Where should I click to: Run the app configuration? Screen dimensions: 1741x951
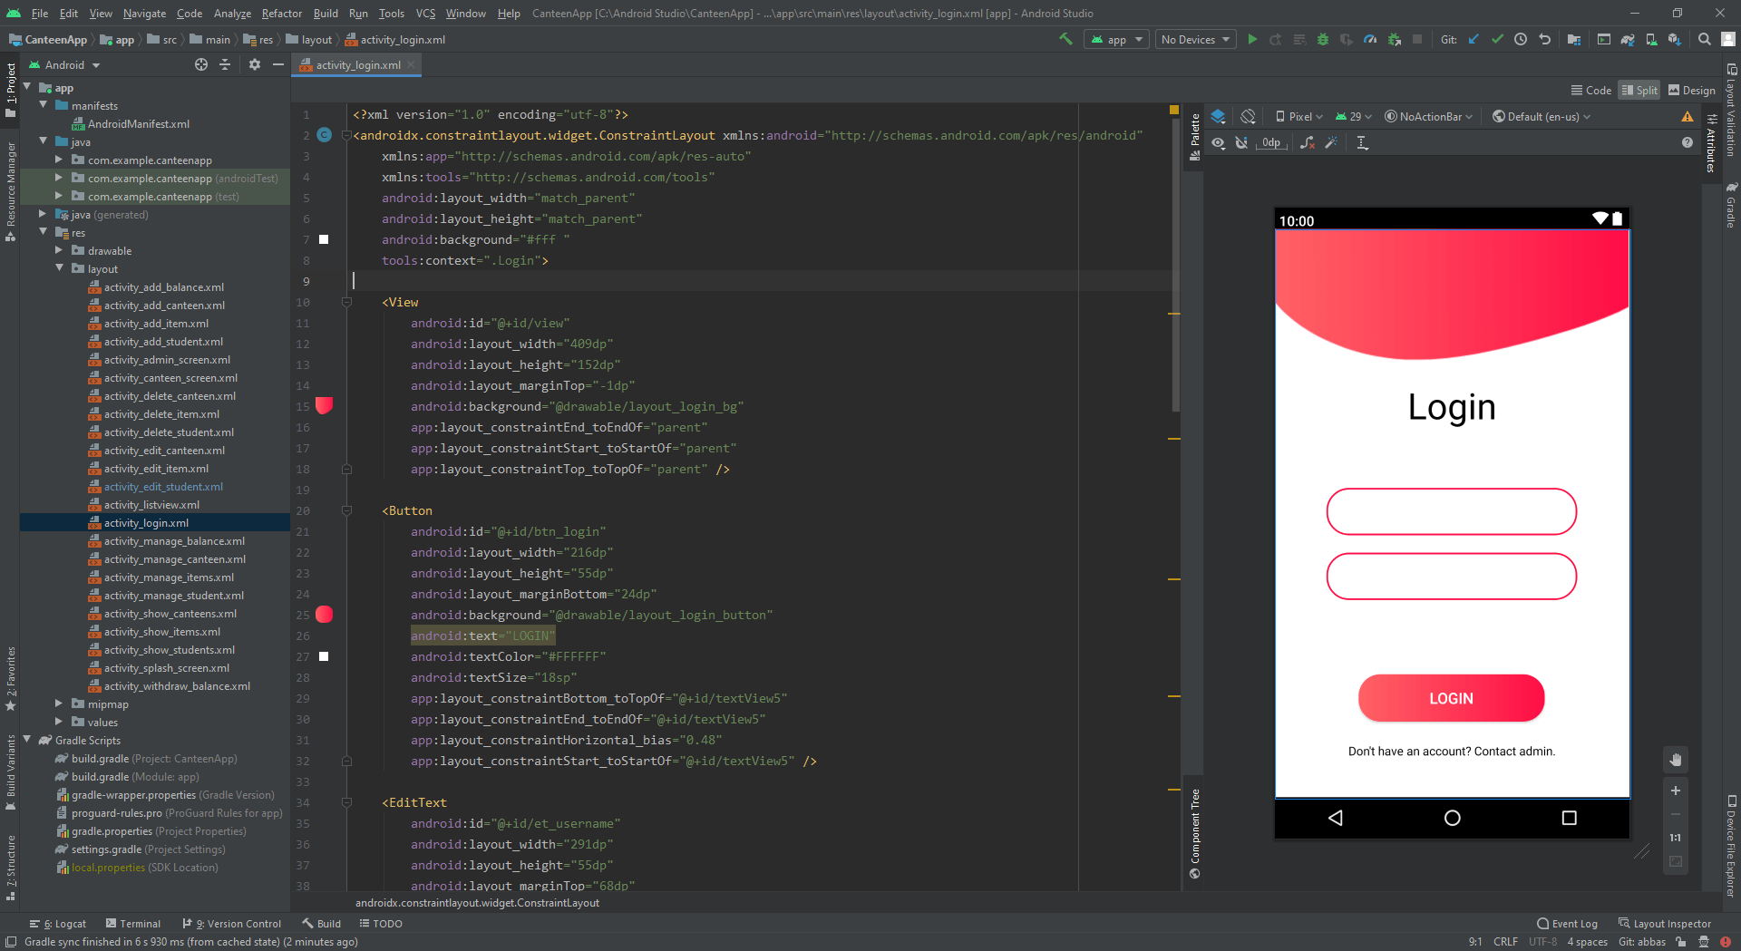point(1252,39)
